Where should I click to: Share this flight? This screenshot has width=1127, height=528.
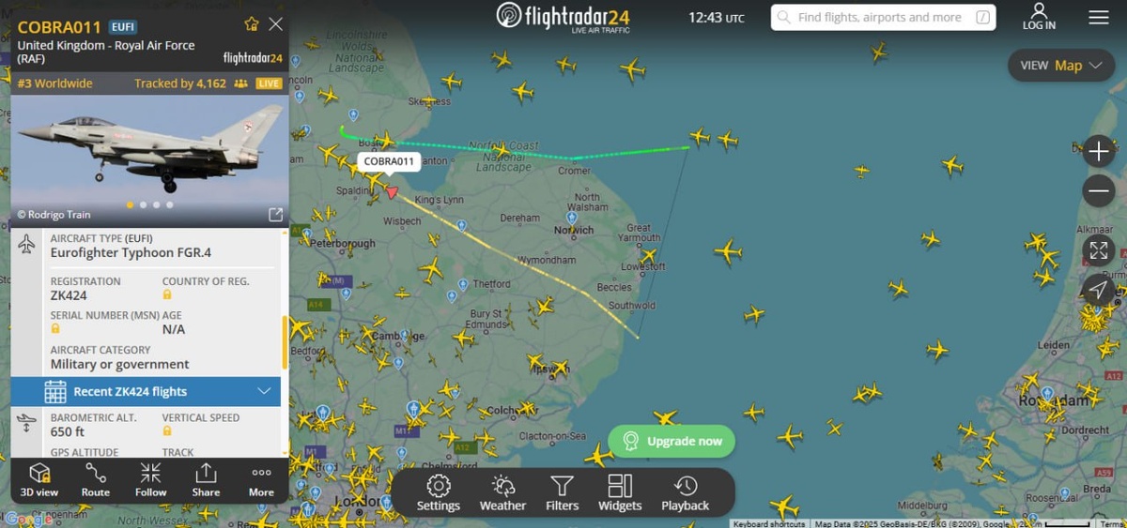(206, 479)
